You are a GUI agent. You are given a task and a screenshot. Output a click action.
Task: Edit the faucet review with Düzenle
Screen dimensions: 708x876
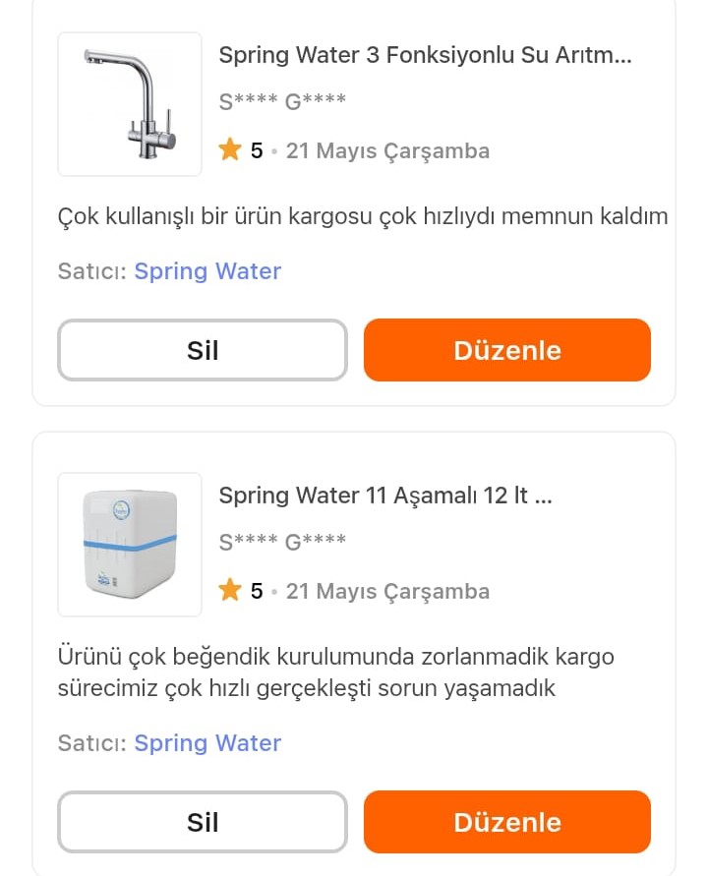pos(507,350)
